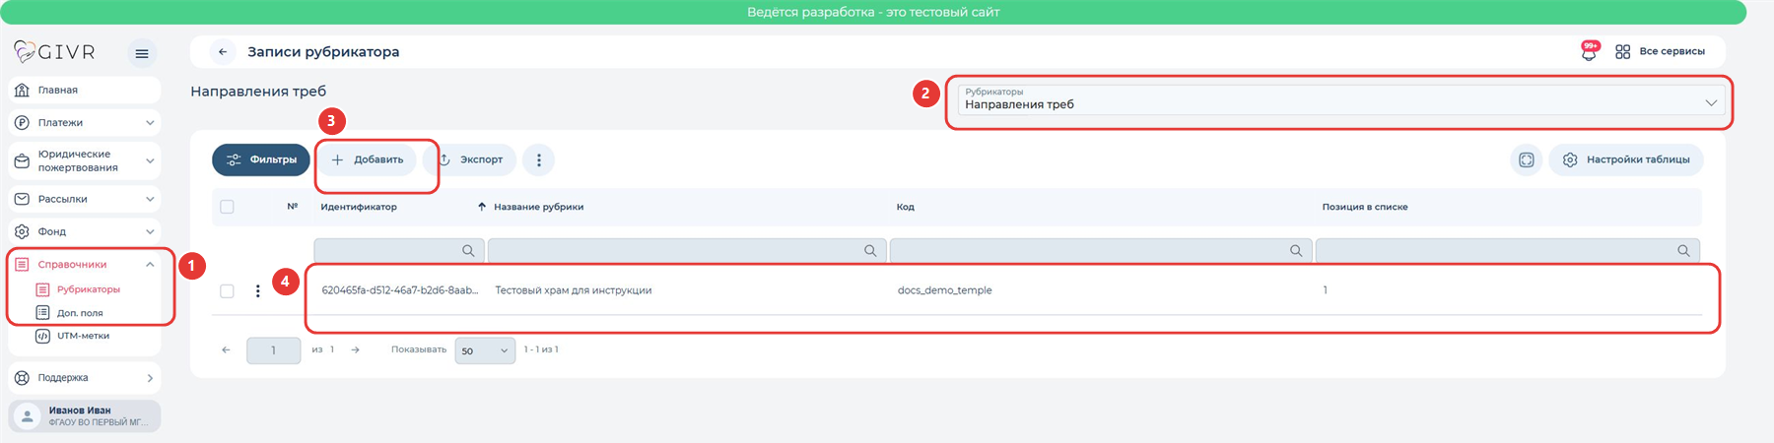
Task: Expand the 'Рассылки' sidebar section
Action: click(84, 199)
